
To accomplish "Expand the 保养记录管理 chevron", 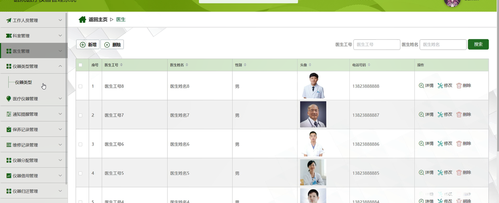I will point(60,129).
